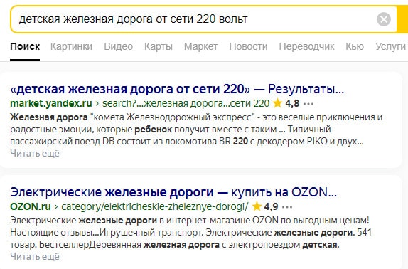Click the yellow search button at the field's edge
Viewport: 408px width, 269px height.
402,19
